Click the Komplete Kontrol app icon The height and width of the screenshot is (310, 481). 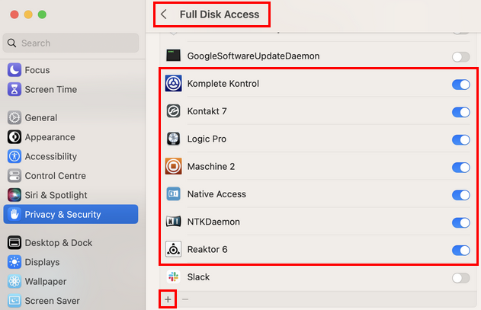tap(173, 84)
